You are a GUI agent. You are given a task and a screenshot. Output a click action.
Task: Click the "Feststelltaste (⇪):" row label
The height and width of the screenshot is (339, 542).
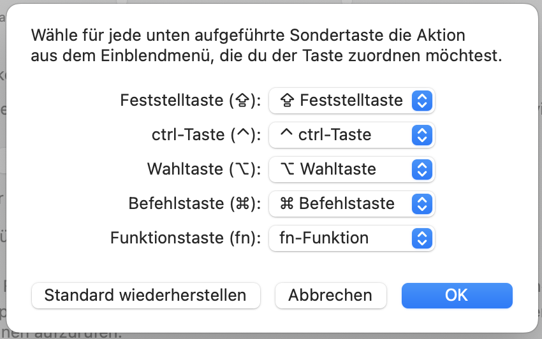tap(191, 100)
